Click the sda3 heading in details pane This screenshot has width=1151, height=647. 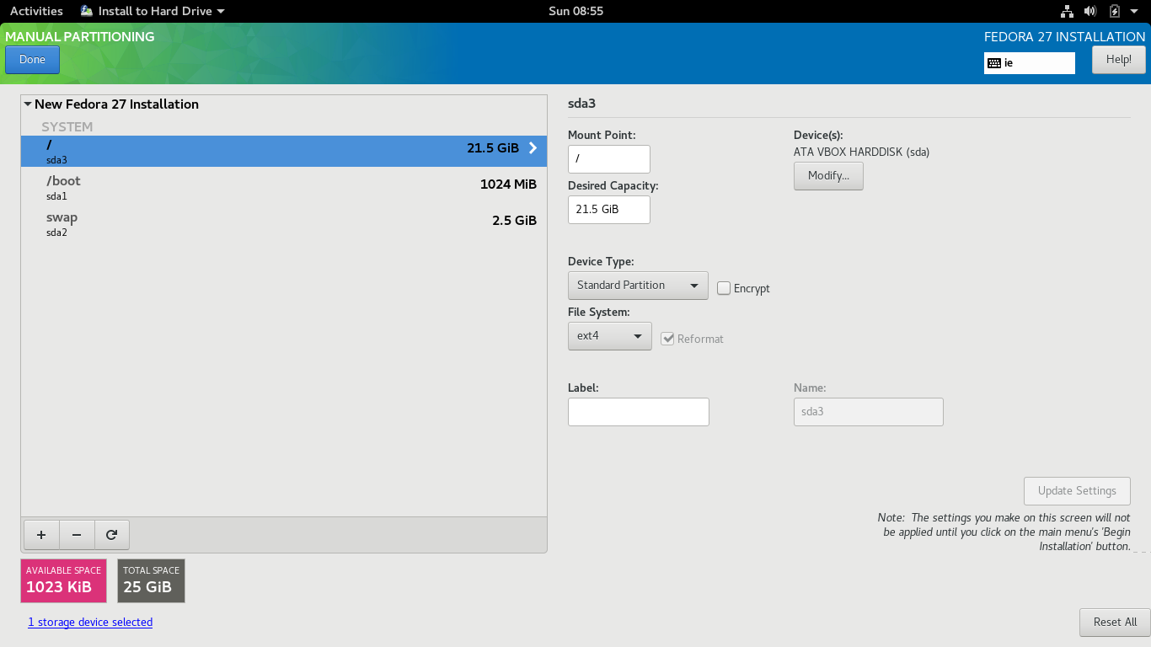click(x=581, y=104)
